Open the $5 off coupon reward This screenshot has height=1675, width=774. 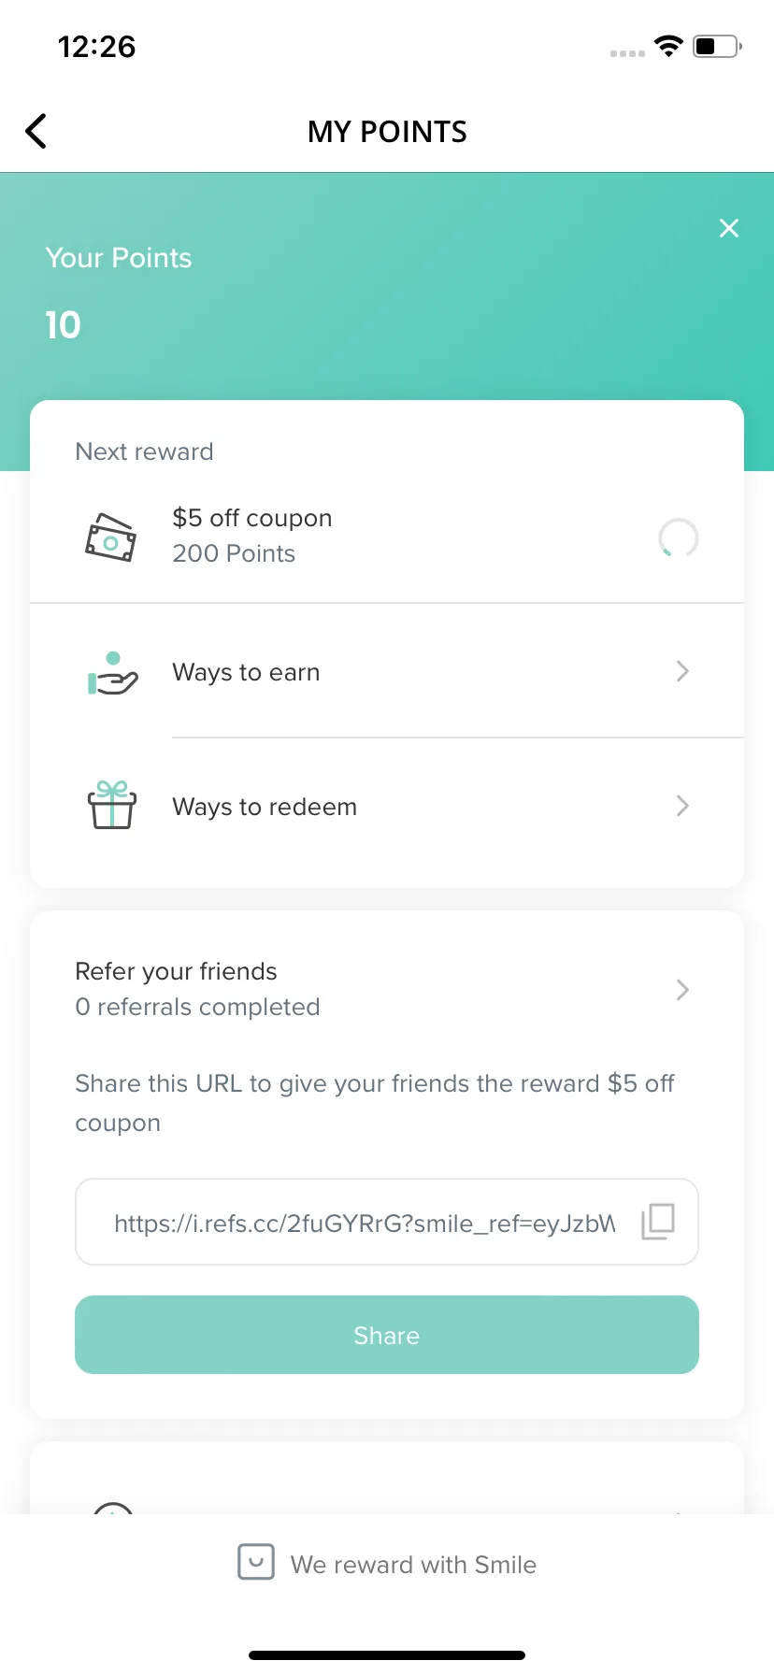pos(387,536)
